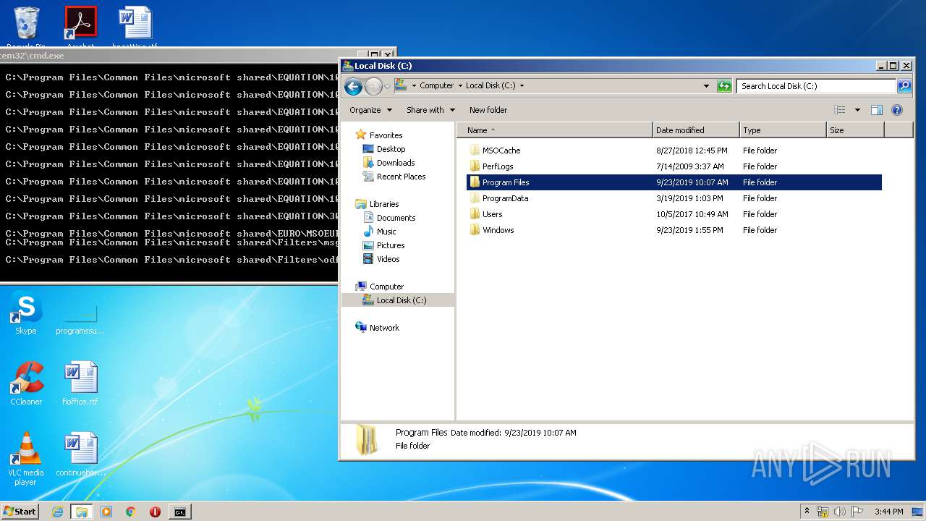Viewport: 926px width, 521px height.
Task: Open Skype desktop shortcut
Action: click(x=25, y=315)
